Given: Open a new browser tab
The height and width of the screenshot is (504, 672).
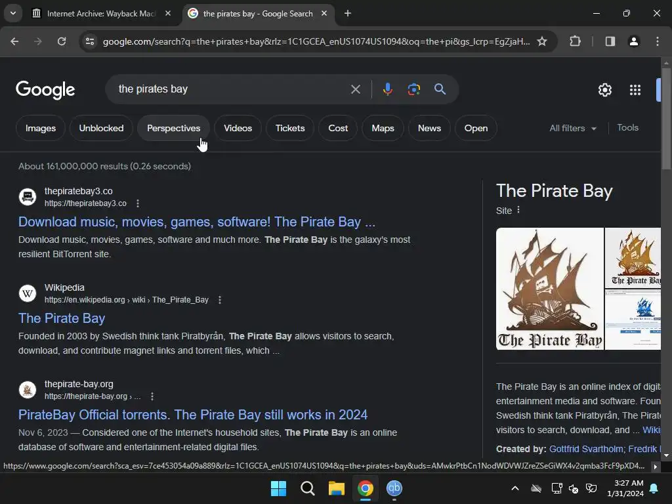Looking at the screenshot, I should [348, 13].
